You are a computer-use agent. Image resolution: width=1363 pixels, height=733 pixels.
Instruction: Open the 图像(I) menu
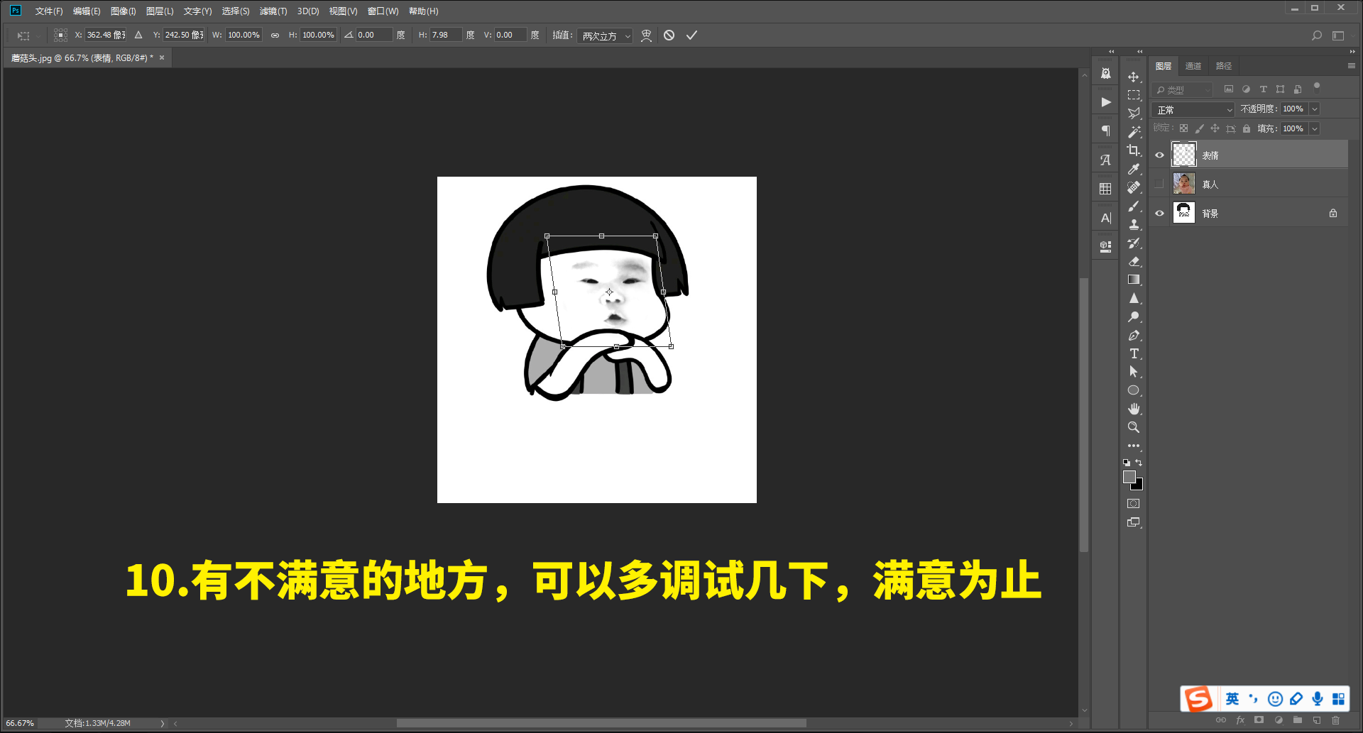pyautogui.click(x=123, y=11)
